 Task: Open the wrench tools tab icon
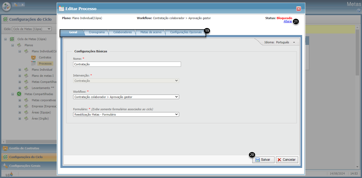coord(15,5)
